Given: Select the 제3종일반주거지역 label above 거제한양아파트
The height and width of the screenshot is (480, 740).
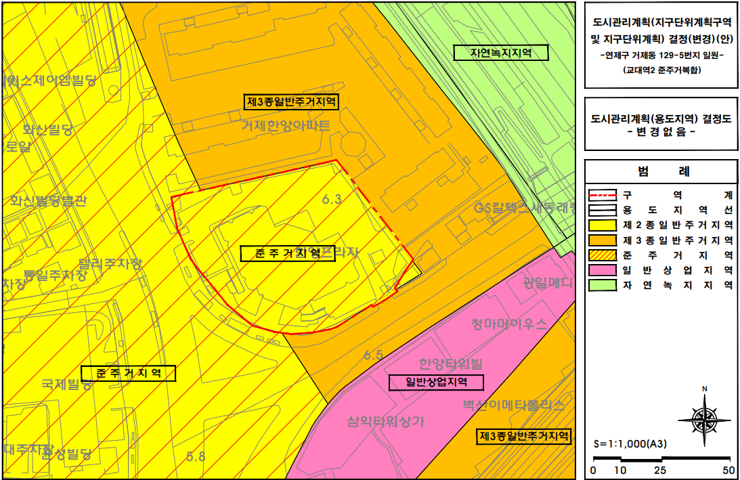Looking at the screenshot, I should click(291, 102).
